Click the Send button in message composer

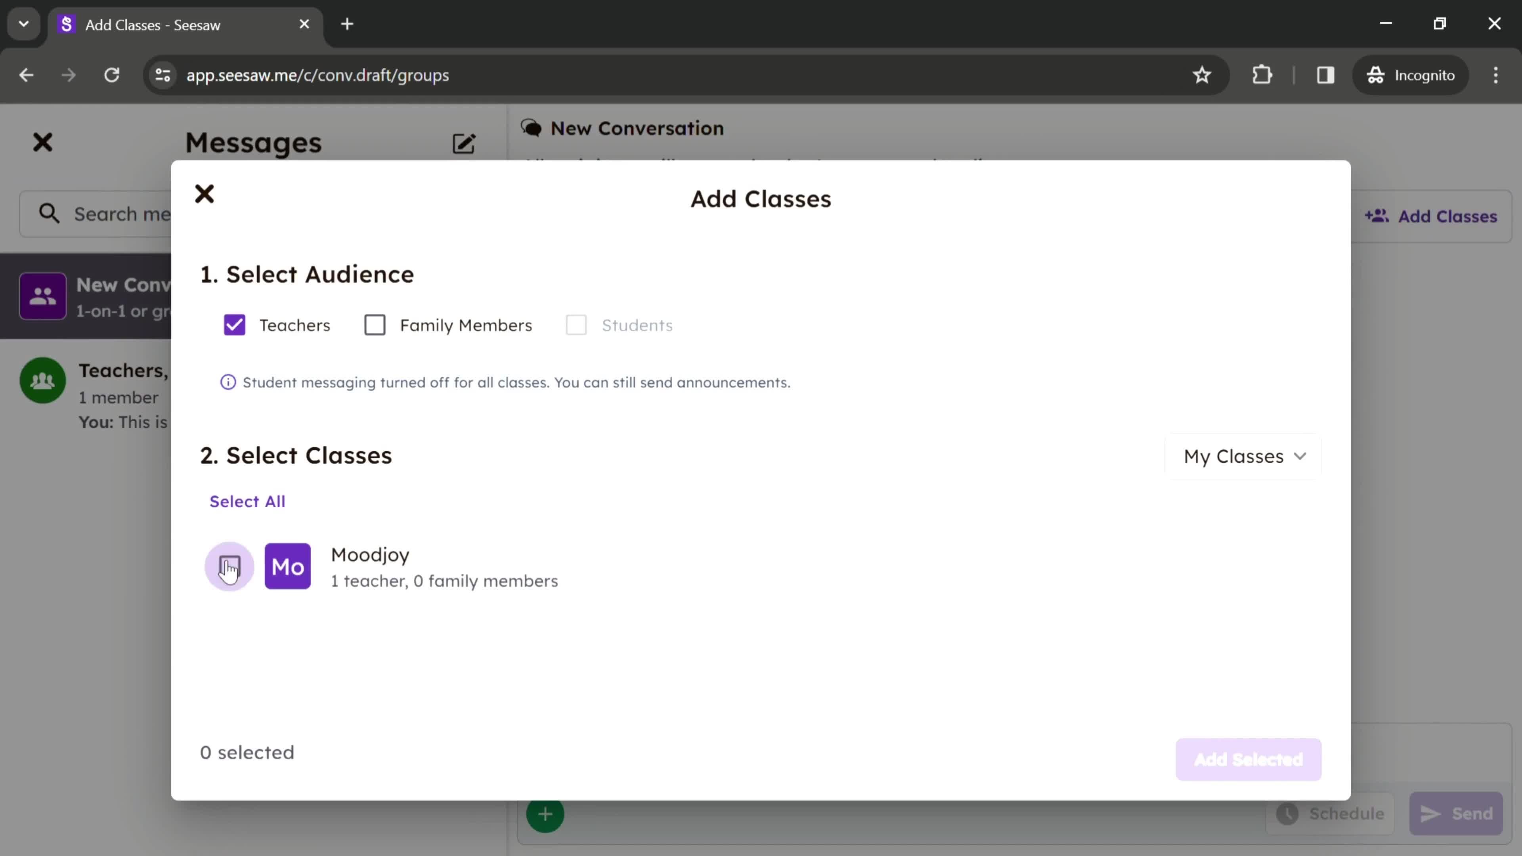click(1459, 813)
